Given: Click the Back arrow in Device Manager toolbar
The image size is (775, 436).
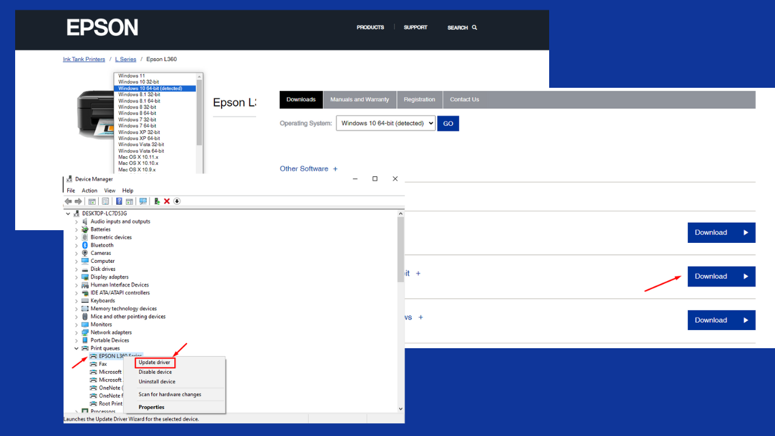Looking at the screenshot, I should point(68,201).
